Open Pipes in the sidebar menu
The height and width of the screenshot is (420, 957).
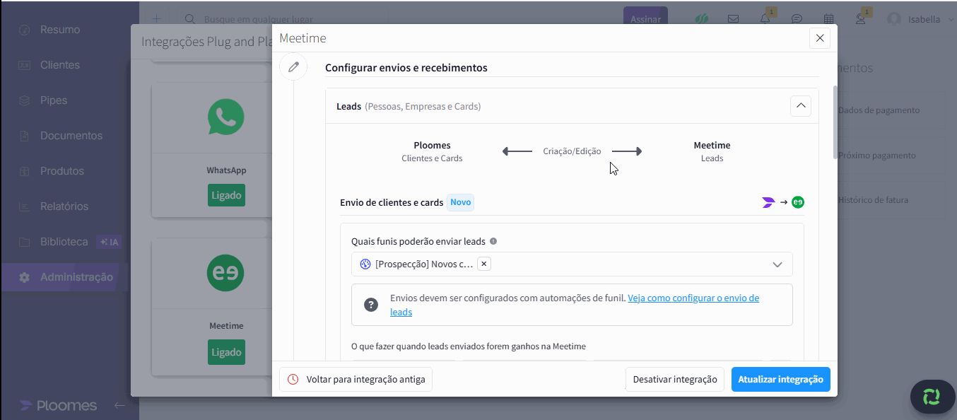pos(54,100)
